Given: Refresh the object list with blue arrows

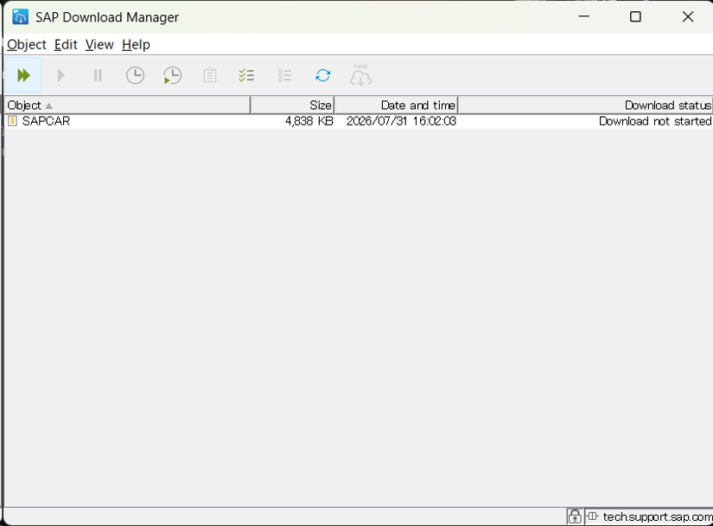Looking at the screenshot, I should [x=323, y=75].
